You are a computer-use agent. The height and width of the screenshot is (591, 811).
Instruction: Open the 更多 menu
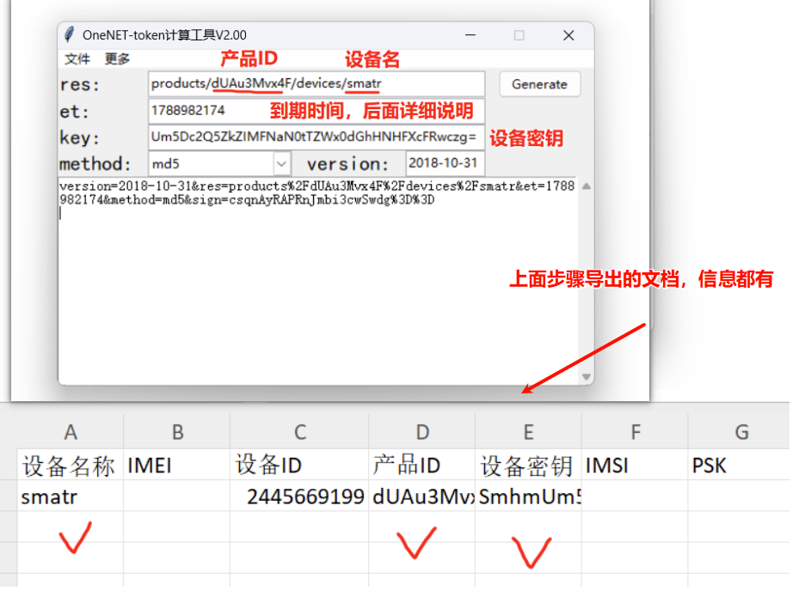(x=117, y=59)
